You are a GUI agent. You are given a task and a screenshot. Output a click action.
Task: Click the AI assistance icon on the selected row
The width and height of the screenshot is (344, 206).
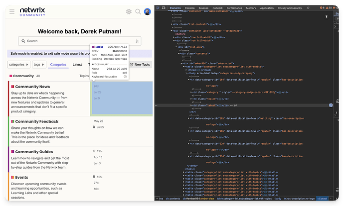point(331,105)
